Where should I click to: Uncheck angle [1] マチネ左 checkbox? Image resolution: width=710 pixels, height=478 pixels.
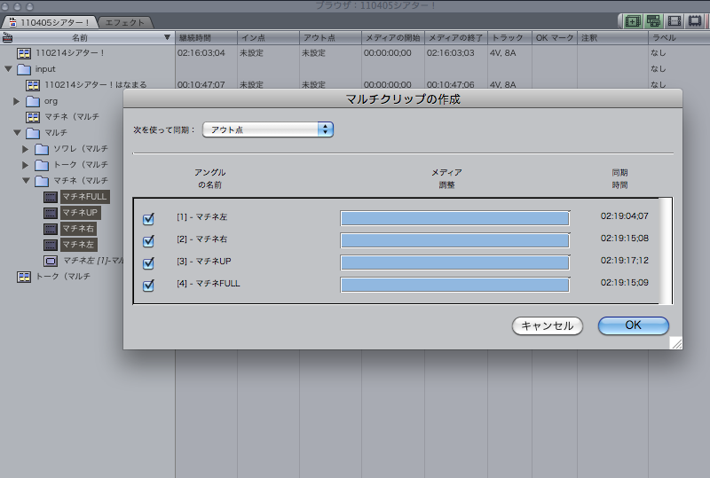pos(148,219)
